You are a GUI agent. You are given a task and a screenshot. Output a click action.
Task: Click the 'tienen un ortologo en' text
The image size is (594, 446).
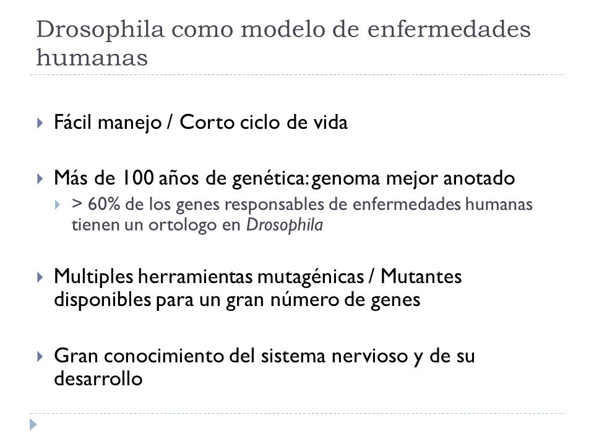157,225
